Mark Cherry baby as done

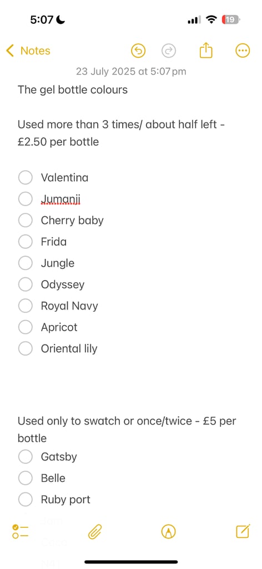tap(26, 221)
